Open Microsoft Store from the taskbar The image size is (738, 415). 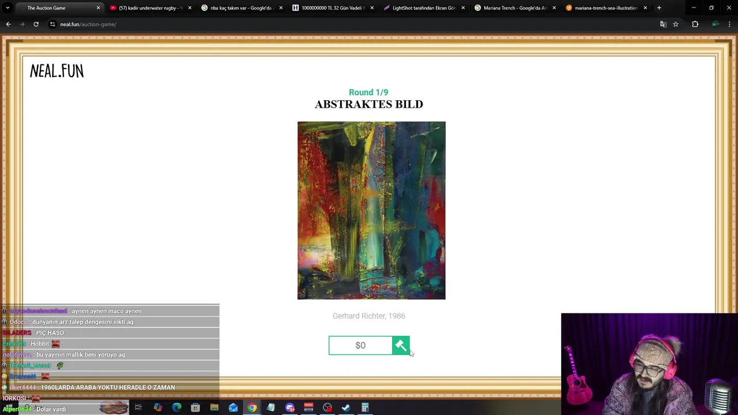click(x=195, y=408)
